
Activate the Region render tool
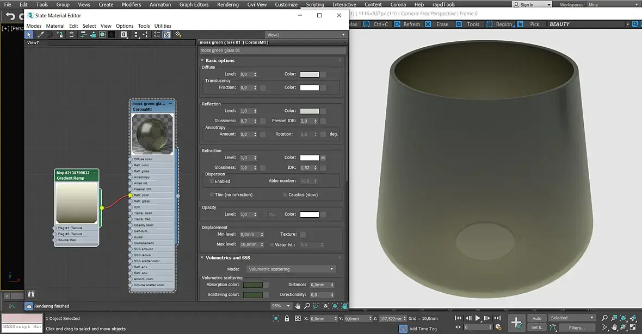(490, 24)
